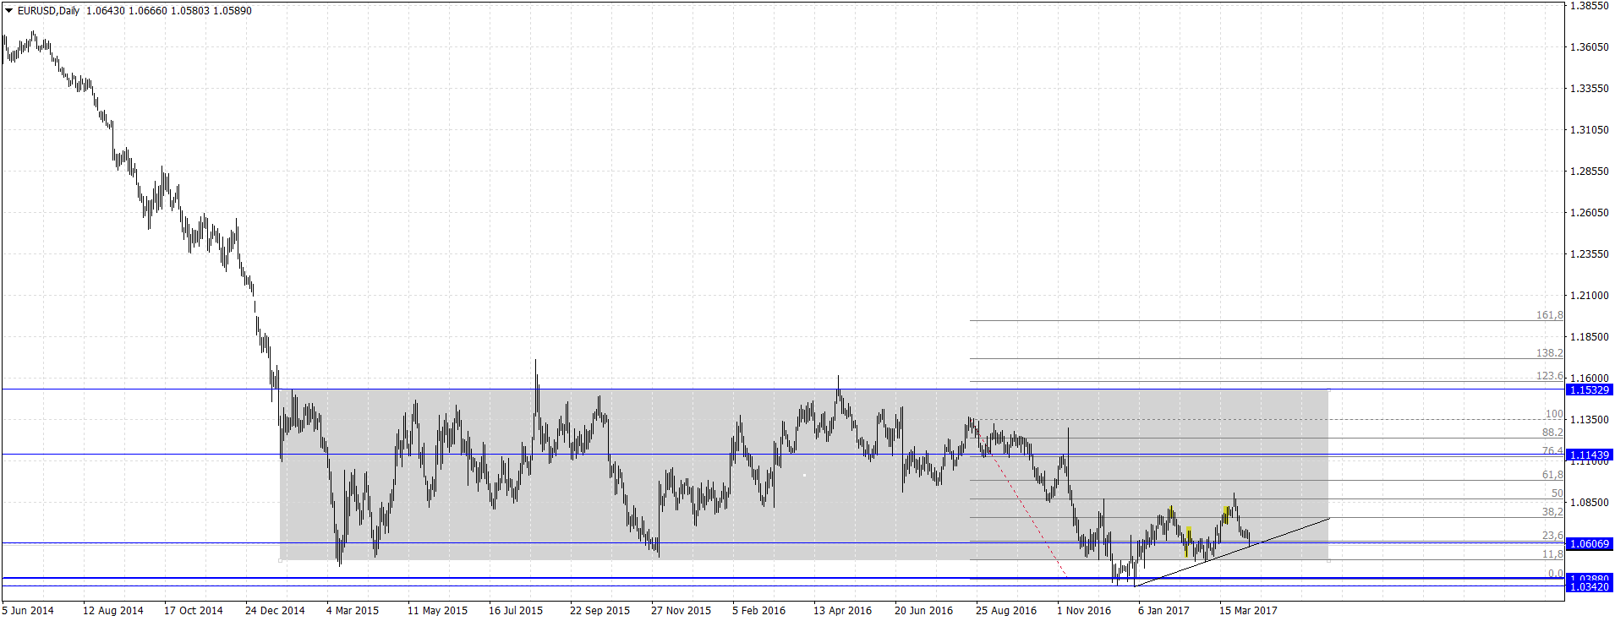
Task: Click the 88,2 Fibonacci level label
Action: (x=1552, y=433)
